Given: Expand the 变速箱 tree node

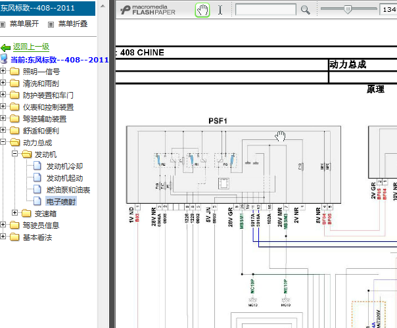Looking at the screenshot, I should (14, 213).
